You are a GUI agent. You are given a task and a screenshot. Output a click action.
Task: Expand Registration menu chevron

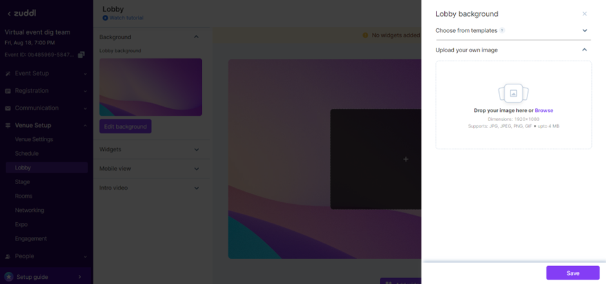(x=85, y=91)
